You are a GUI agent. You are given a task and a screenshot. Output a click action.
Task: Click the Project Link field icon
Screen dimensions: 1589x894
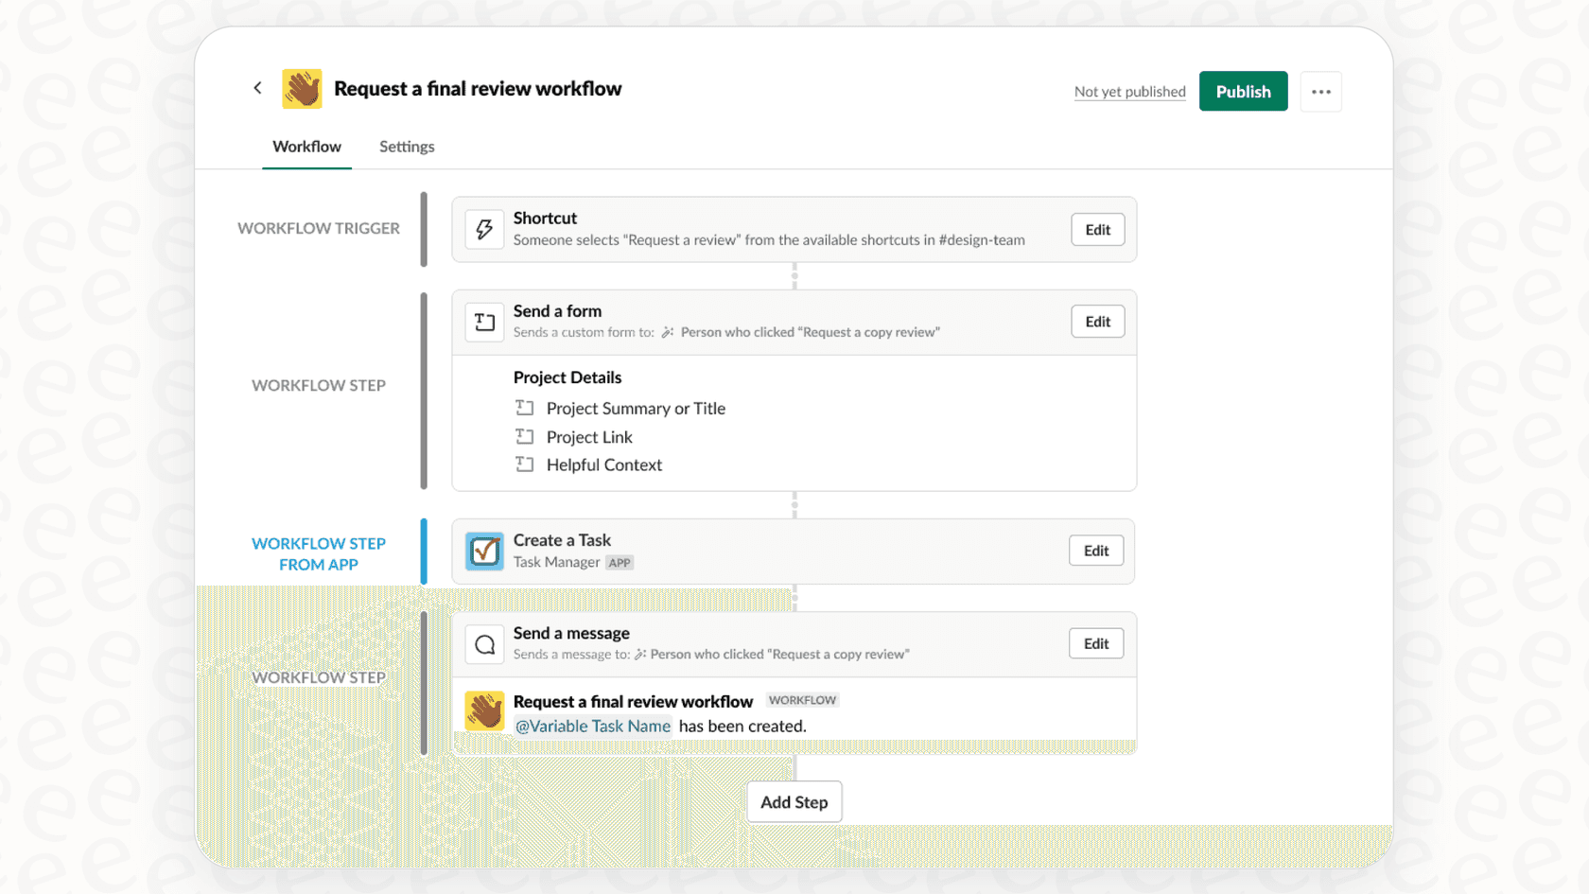(526, 436)
